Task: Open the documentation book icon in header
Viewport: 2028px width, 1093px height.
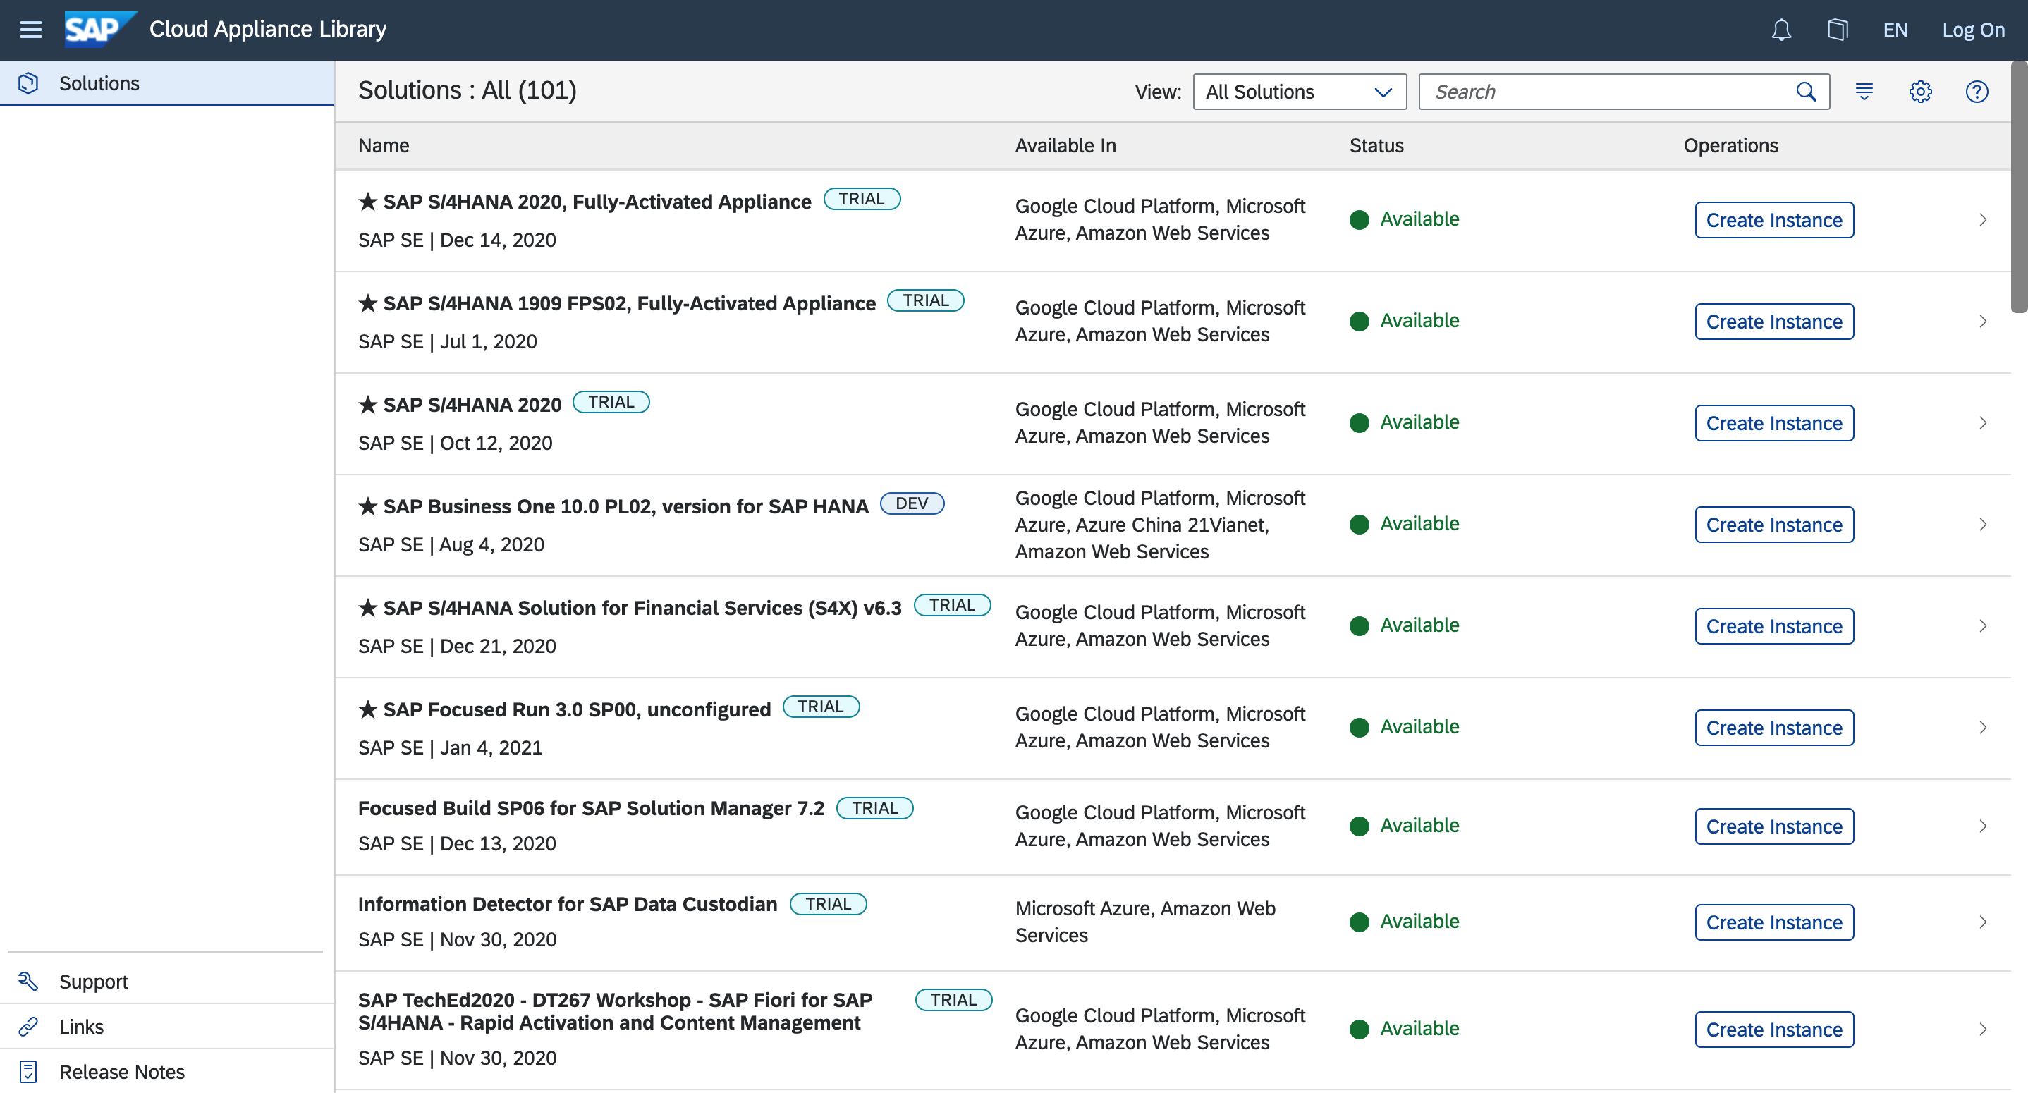Action: (1838, 30)
